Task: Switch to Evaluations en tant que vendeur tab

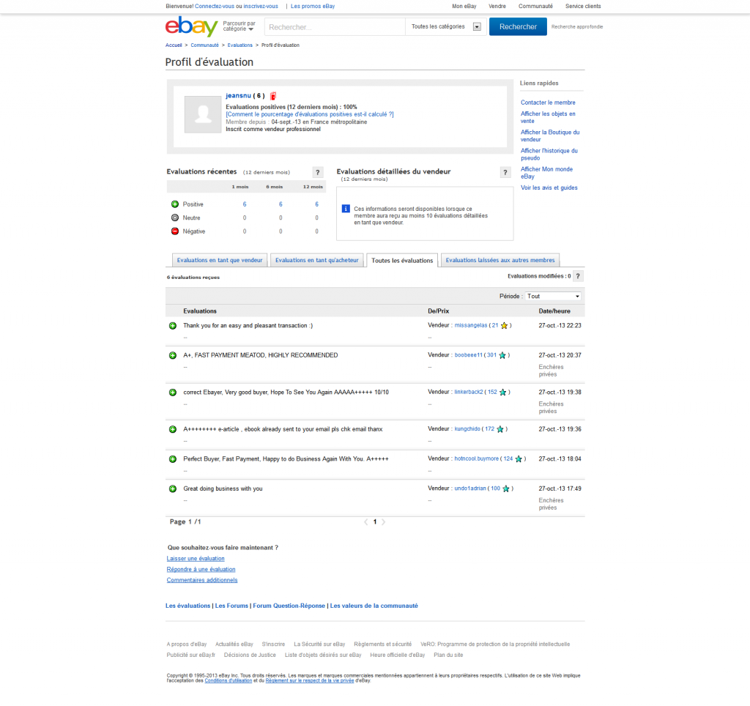Action: coord(220,260)
